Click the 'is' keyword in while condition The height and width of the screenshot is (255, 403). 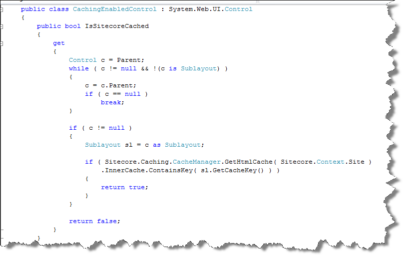click(x=173, y=68)
